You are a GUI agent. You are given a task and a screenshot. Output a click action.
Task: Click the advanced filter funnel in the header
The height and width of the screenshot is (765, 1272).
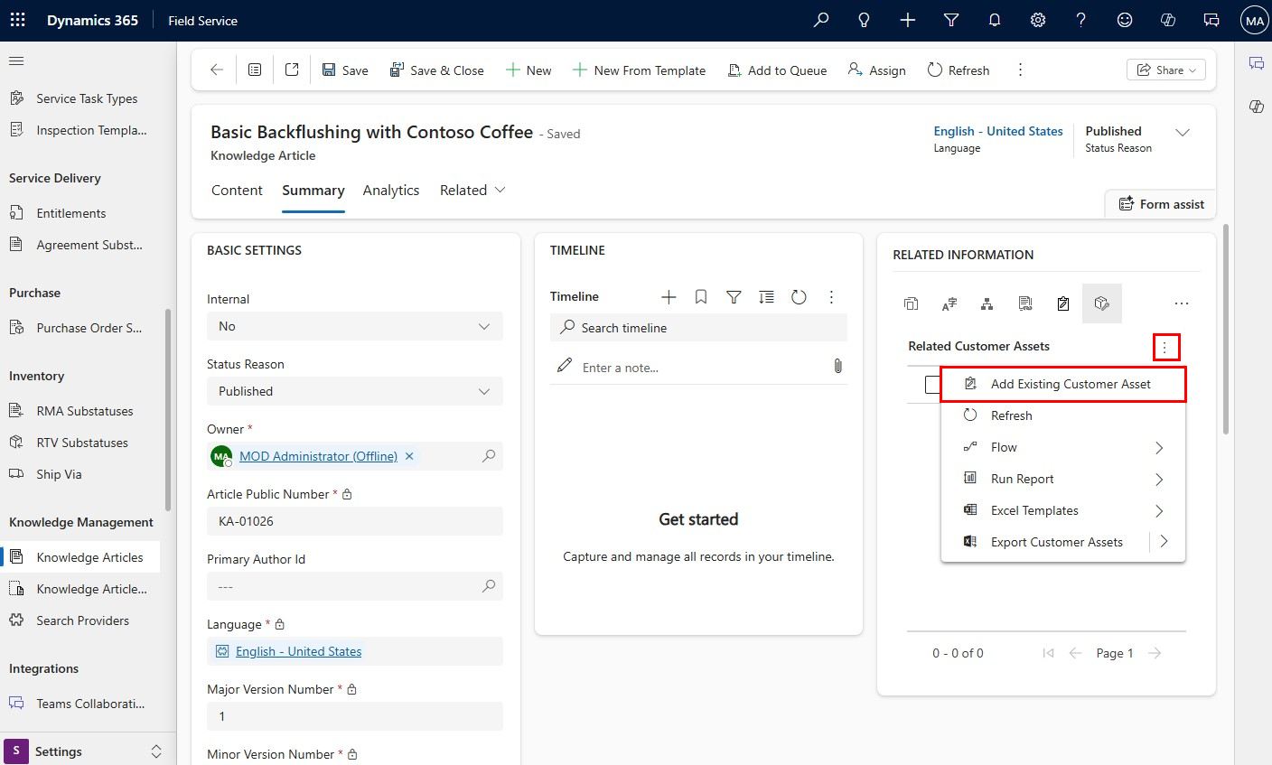coord(951,20)
